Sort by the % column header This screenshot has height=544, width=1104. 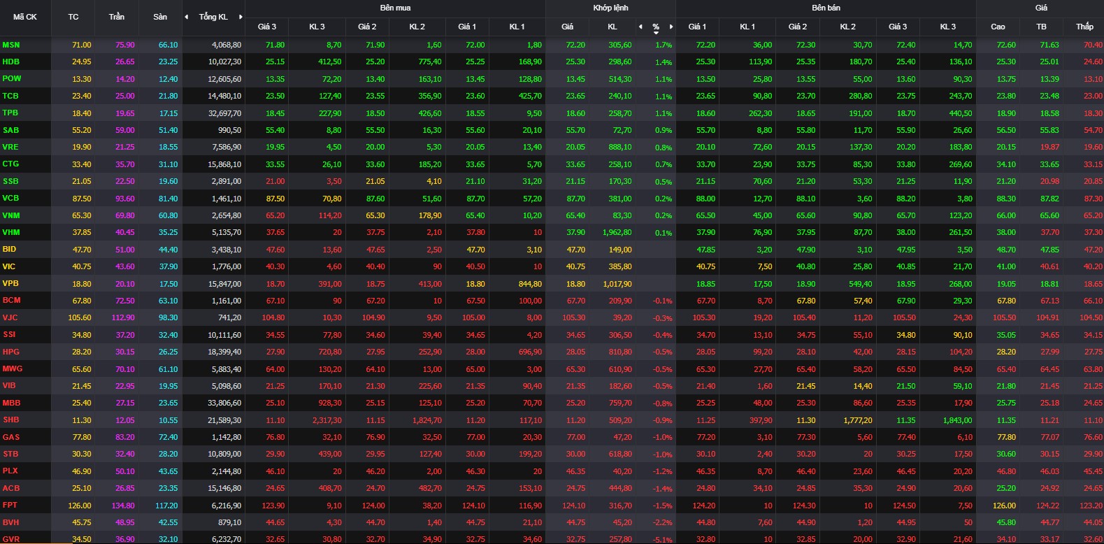pos(656,27)
